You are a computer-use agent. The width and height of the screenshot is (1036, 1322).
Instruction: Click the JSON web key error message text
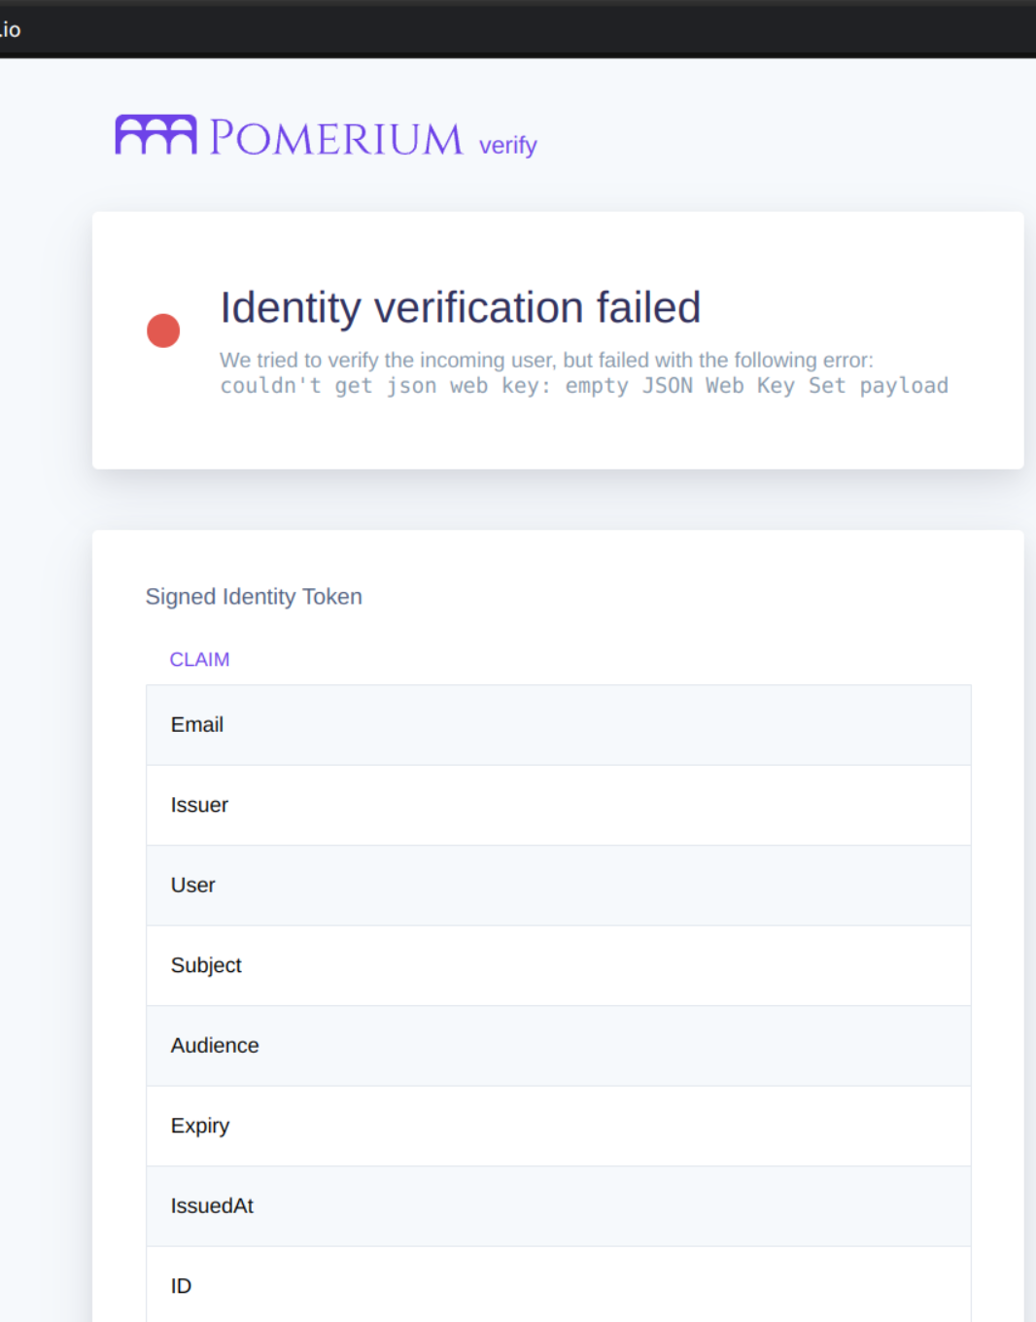pos(583,385)
